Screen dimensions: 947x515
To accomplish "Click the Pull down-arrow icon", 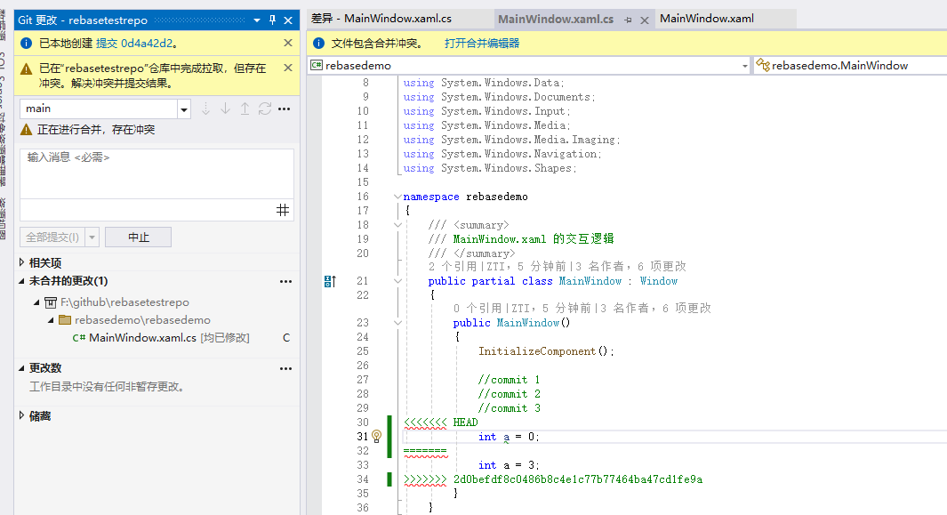I will [225, 109].
